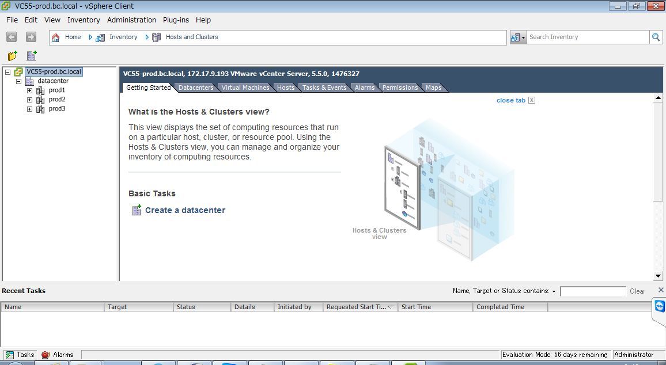Click the search magnifier button
The image size is (666, 365).
point(656,37)
